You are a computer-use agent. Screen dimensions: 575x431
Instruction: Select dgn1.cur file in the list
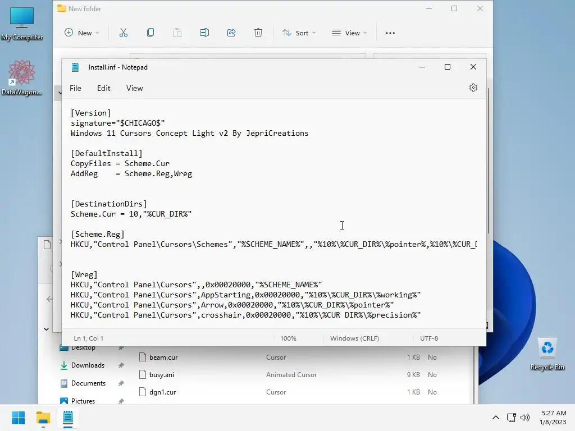tap(162, 392)
